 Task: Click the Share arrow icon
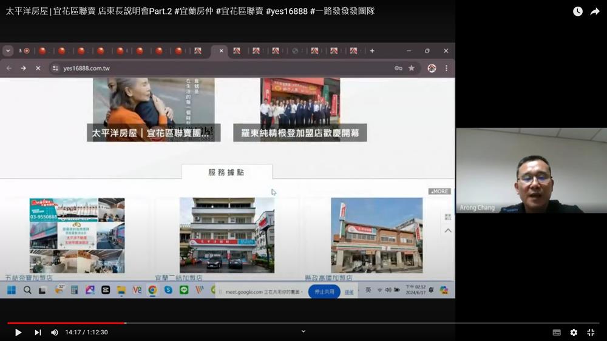coord(595,12)
